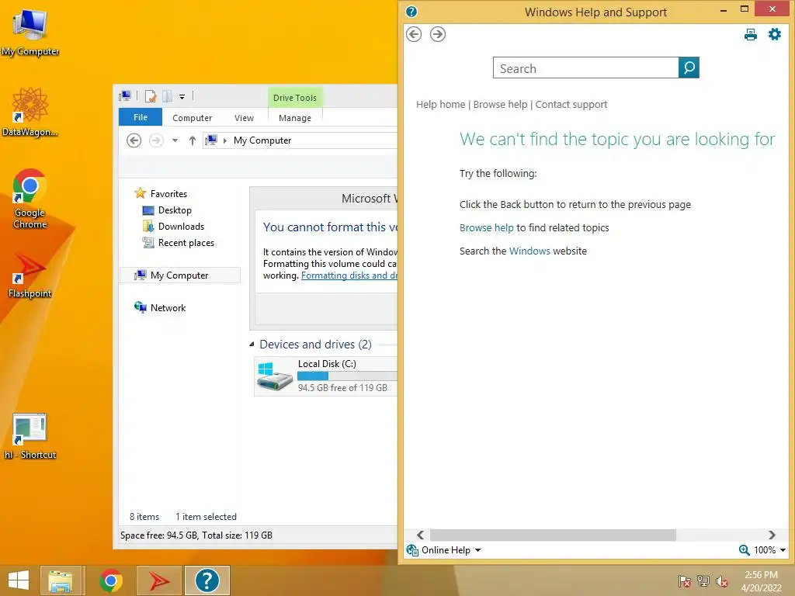Viewport: 795px width, 596px height.
Task: Click inside the Help Search field
Action: [x=585, y=68]
